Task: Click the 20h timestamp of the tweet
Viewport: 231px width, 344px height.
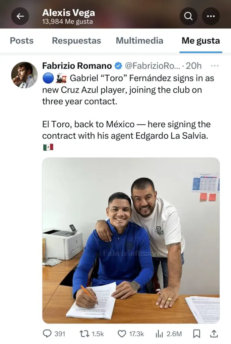Action: click(193, 66)
